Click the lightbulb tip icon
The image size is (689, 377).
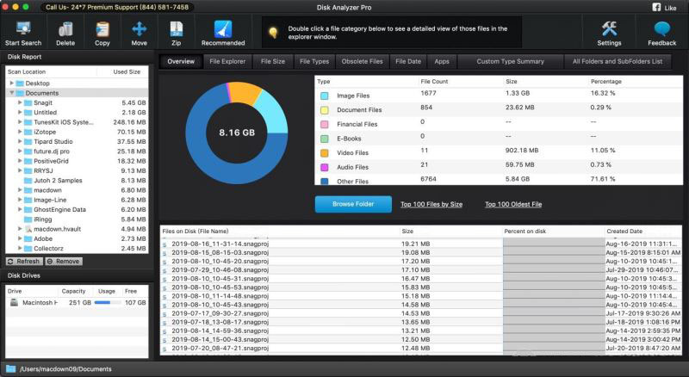pos(273,33)
